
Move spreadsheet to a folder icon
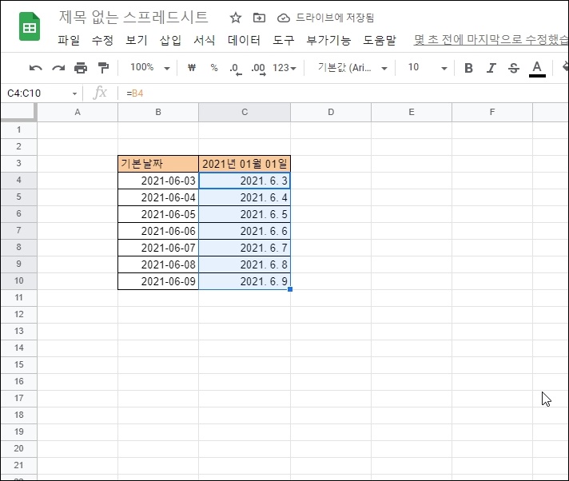259,18
